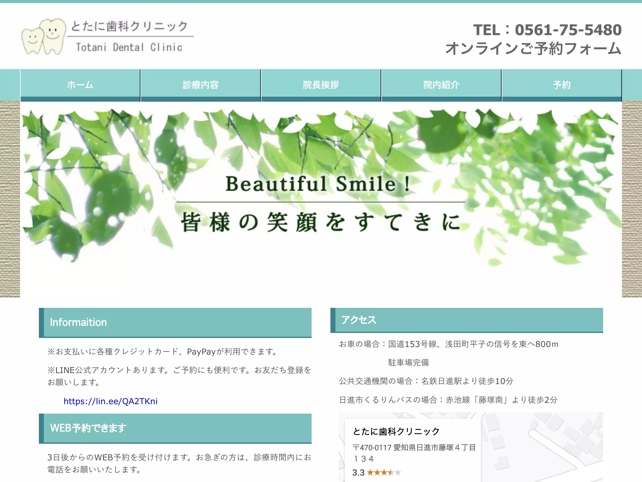Click the 名鉄日進駅より徒歩10分 access line
The height and width of the screenshot is (482, 642).
[x=426, y=381]
